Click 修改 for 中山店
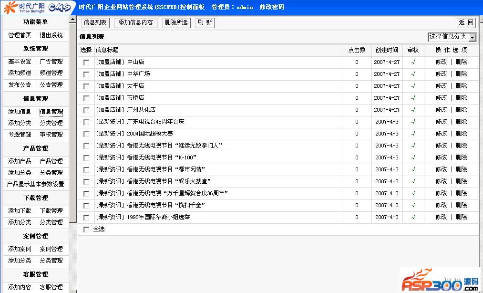The width and height of the screenshot is (483, 293). 441,62
